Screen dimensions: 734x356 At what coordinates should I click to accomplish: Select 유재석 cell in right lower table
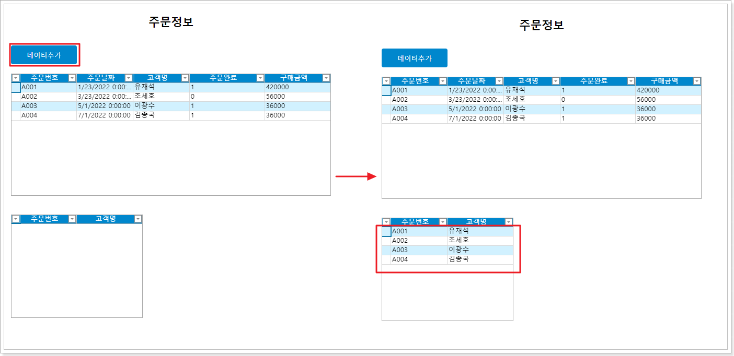point(479,231)
